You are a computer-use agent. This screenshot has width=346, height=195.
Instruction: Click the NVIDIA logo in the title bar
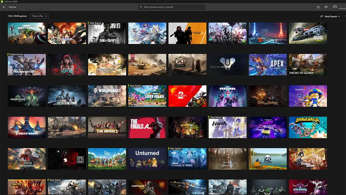tap(2, 1)
